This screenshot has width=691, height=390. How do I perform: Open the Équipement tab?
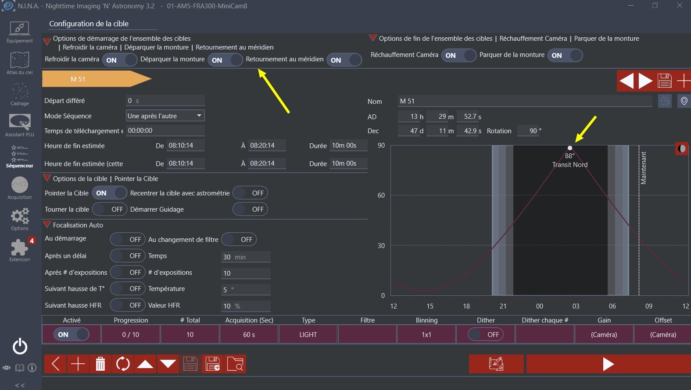pos(20,32)
